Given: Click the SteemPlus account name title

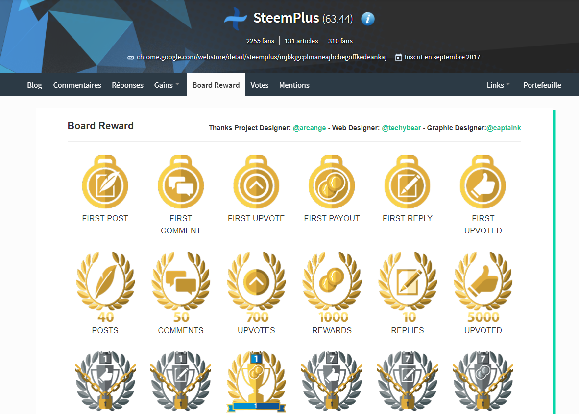Looking at the screenshot, I should click(286, 18).
